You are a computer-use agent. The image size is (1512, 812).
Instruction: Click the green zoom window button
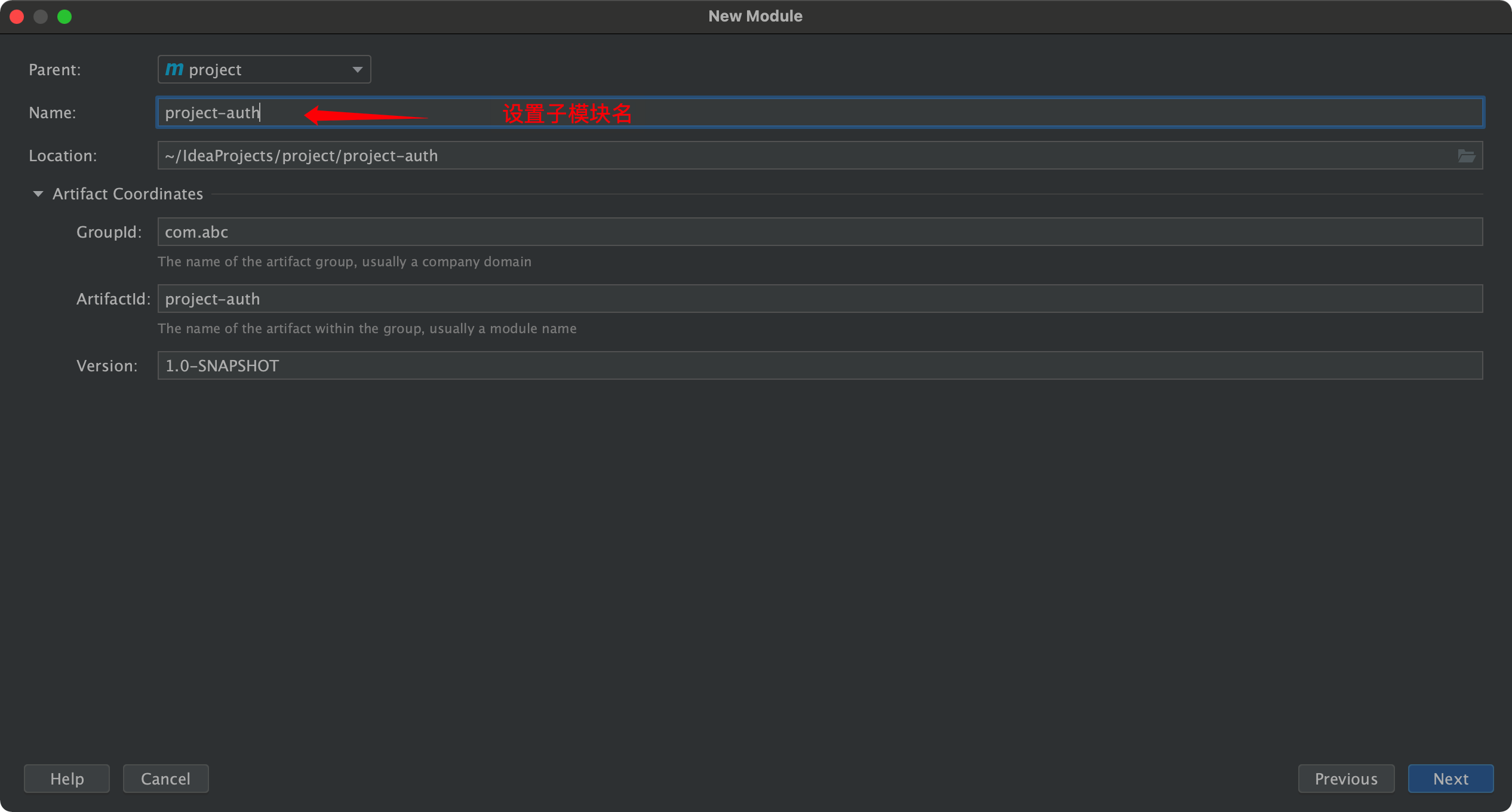pos(64,17)
